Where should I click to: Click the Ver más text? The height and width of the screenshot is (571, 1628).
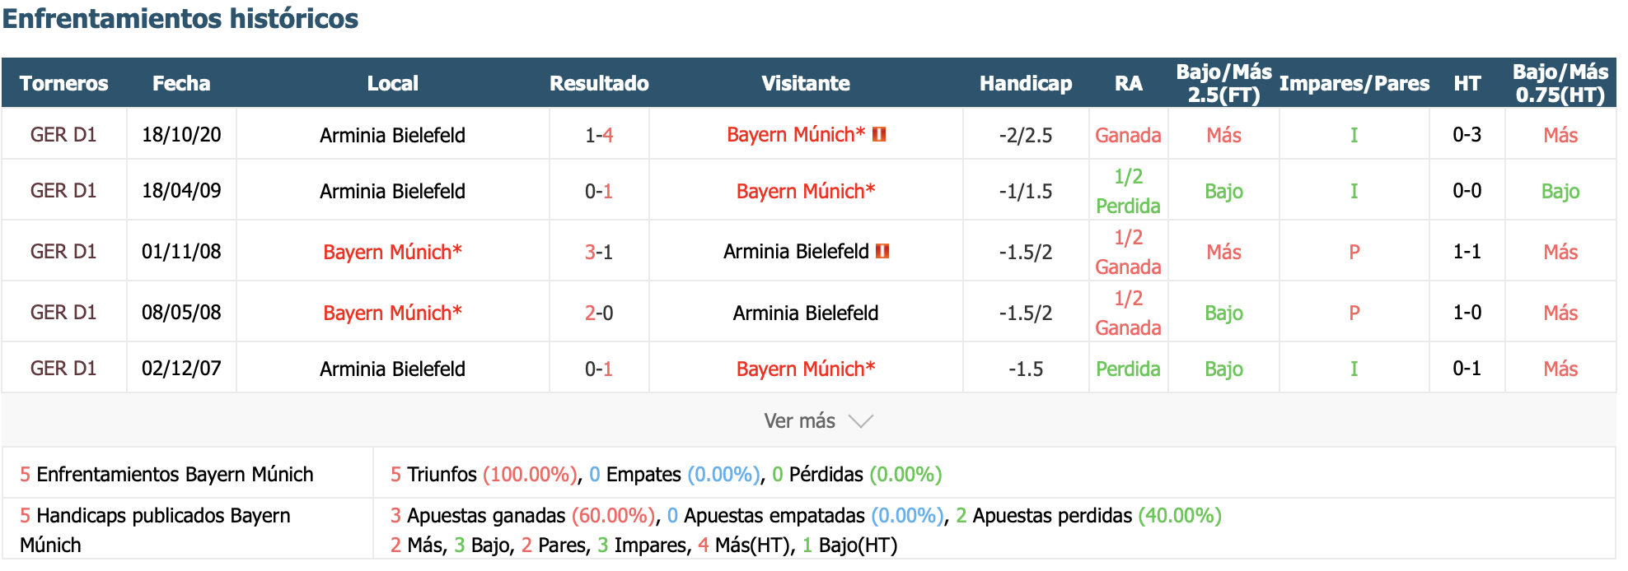799,421
